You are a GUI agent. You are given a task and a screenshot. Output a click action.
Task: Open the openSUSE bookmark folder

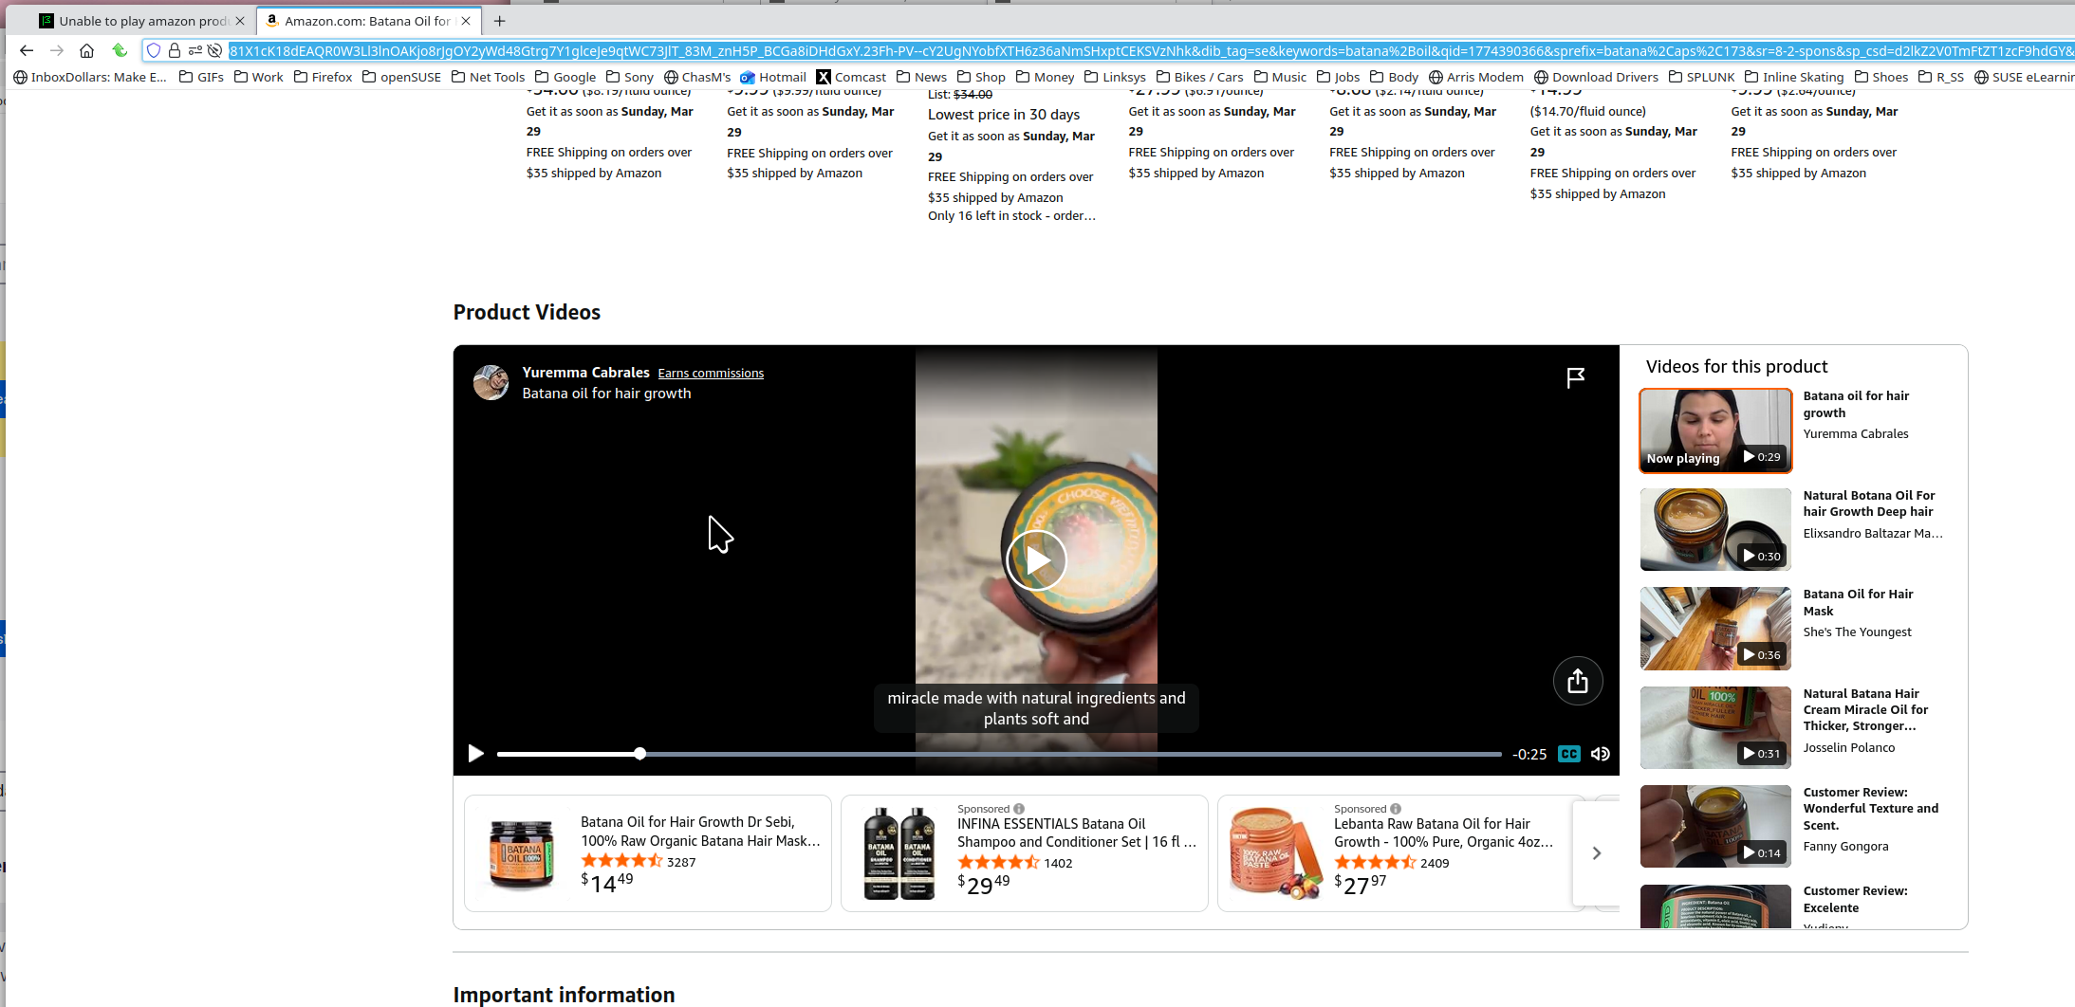click(401, 77)
